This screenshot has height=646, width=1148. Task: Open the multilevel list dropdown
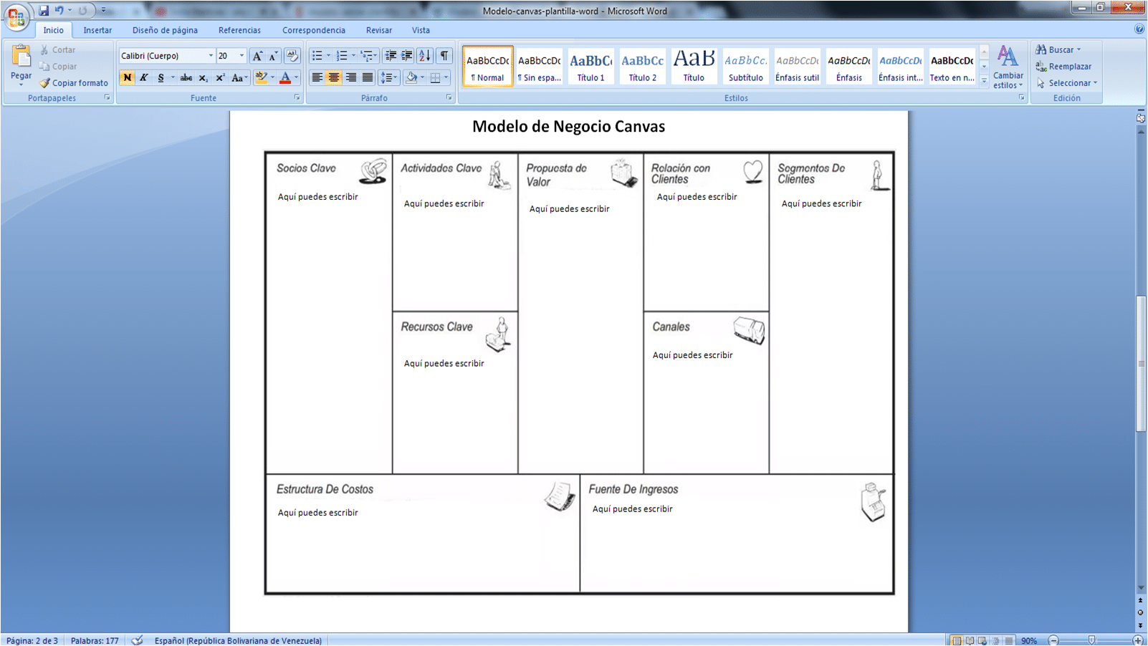pyautogui.click(x=369, y=56)
